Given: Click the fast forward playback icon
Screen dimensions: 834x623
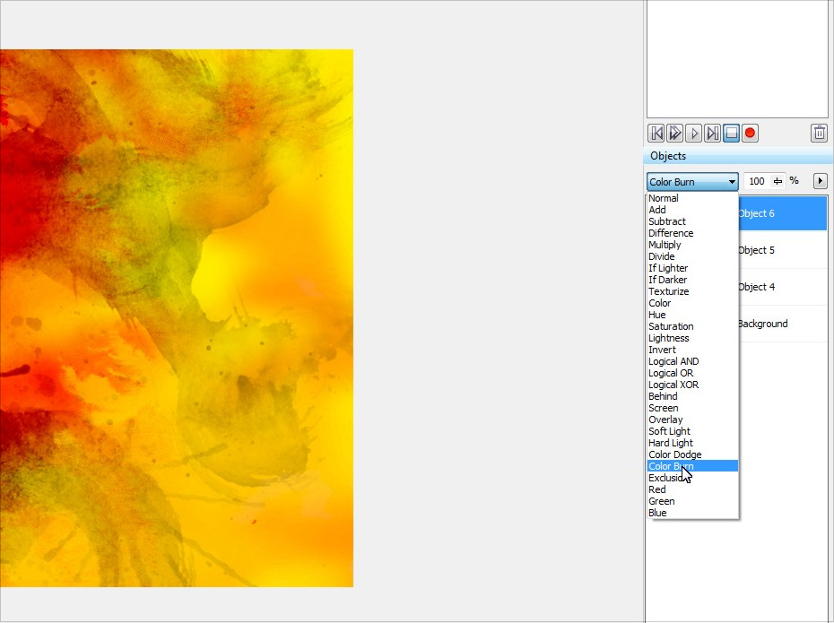Looking at the screenshot, I should point(675,134).
